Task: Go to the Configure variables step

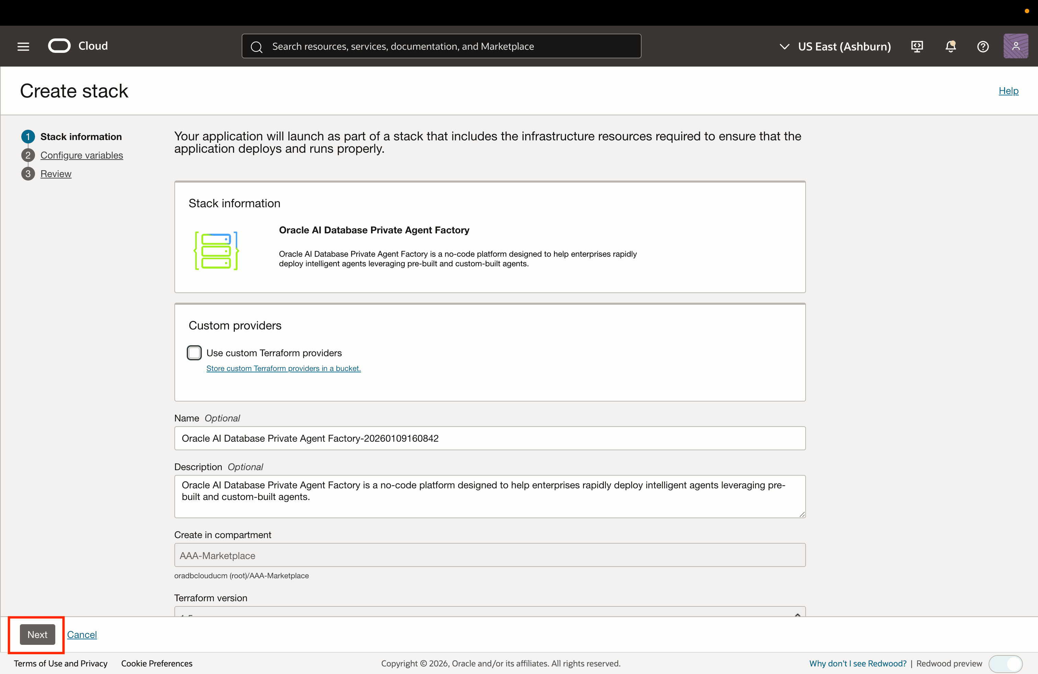Action: [x=82, y=155]
